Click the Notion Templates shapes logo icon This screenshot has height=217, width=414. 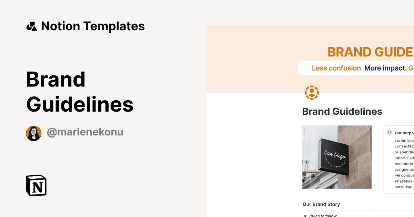click(32, 26)
